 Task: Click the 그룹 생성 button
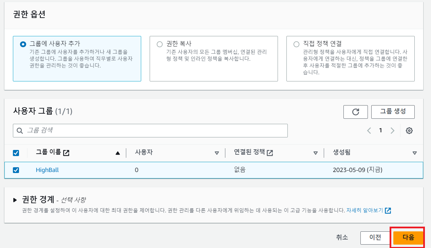393,112
